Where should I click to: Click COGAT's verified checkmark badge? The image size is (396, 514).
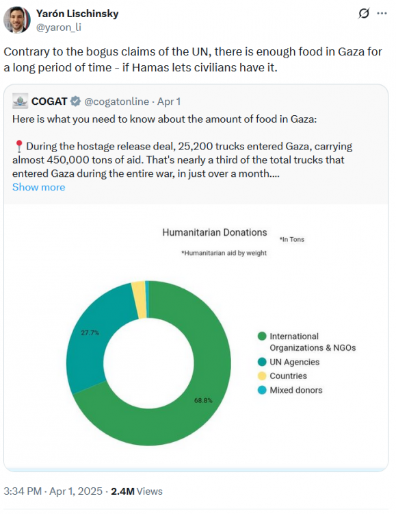(x=76, y=101)
